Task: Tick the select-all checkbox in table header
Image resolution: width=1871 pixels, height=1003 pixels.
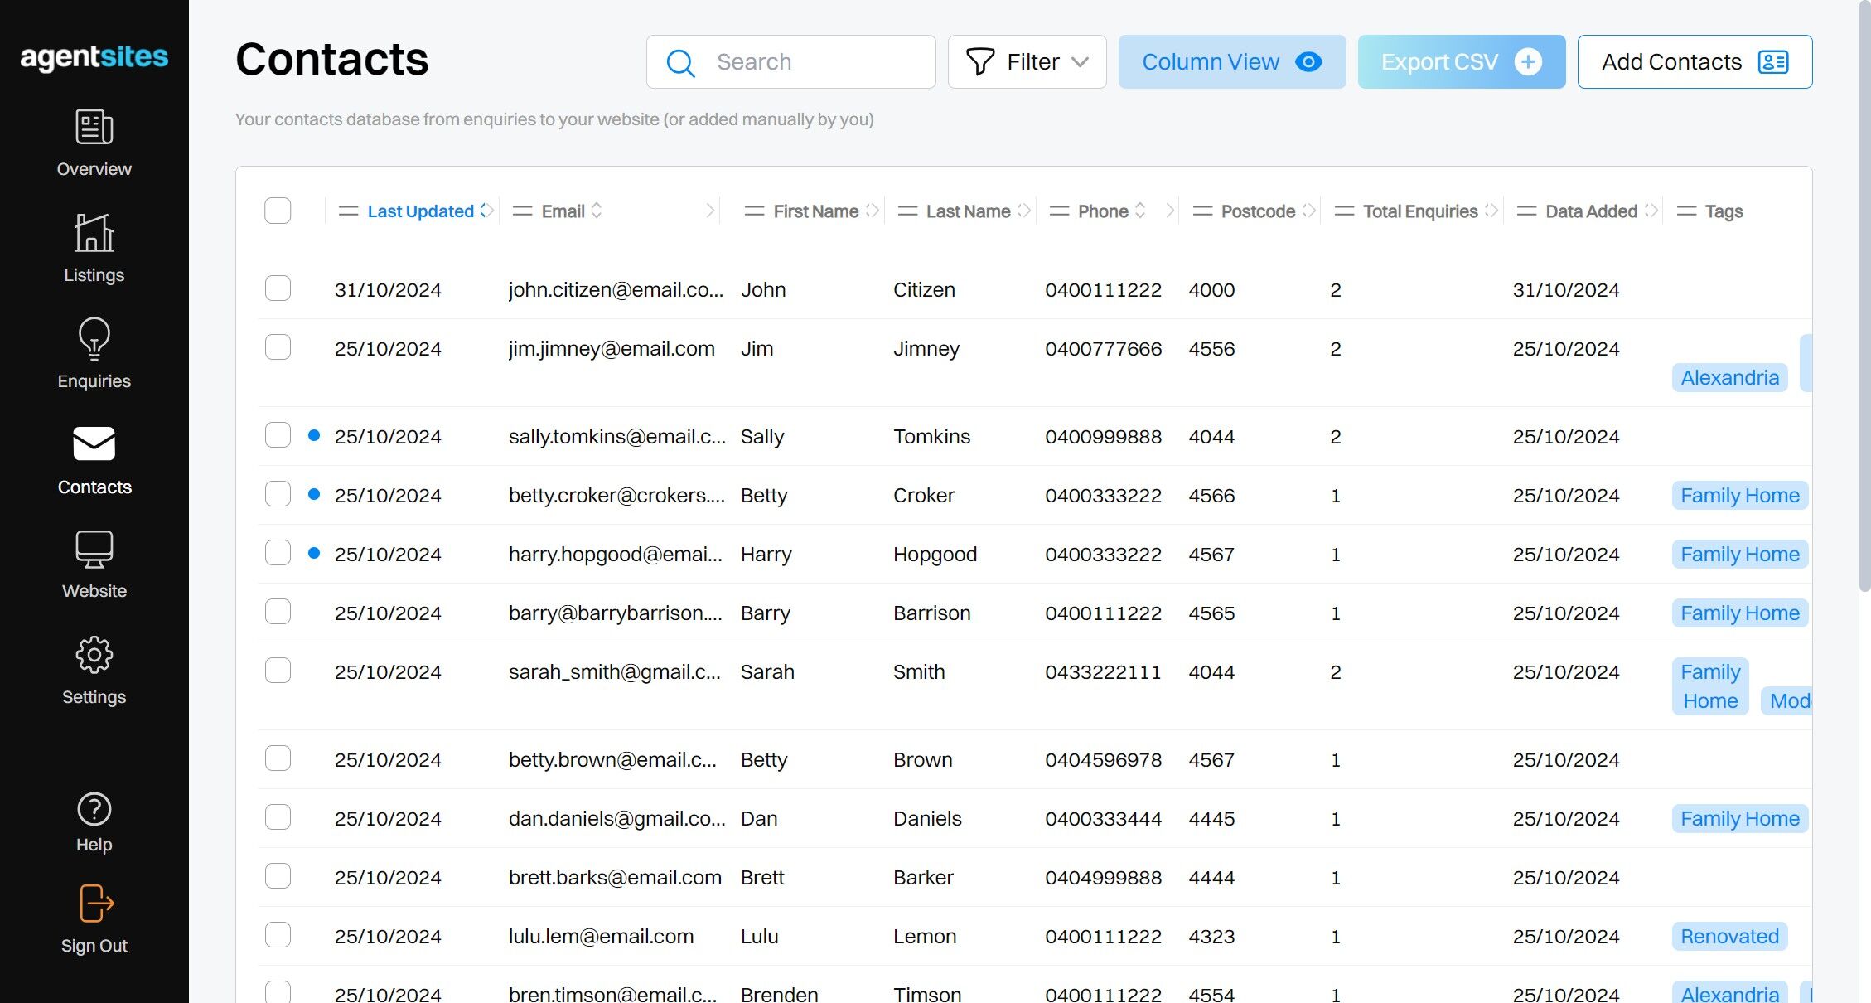Action: click(x=278, y=211)
